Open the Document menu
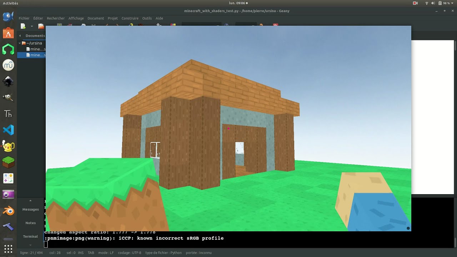The width and height of the screenshot is (457, 257). 96,18
